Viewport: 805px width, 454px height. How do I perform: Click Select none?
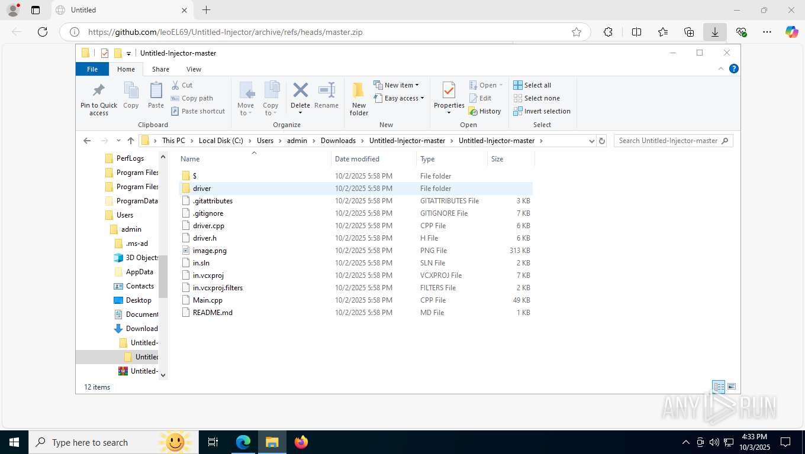pyautogui.click(x=536, y=98)
